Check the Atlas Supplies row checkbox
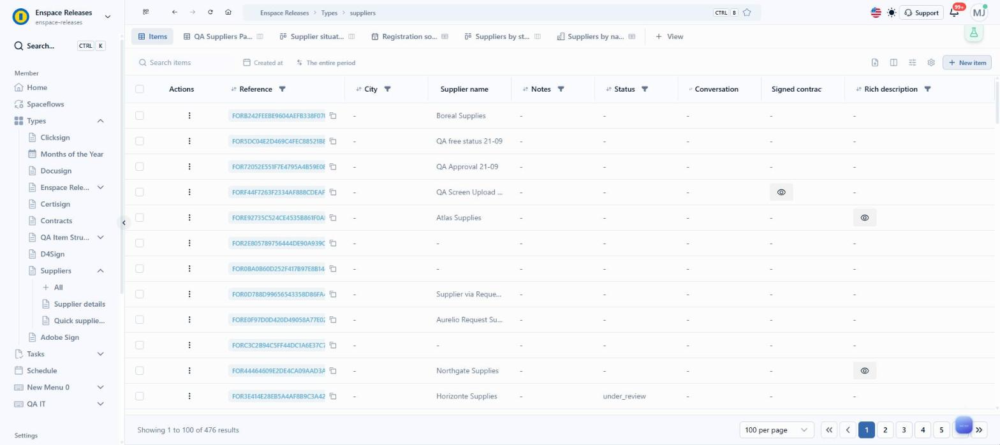 140,217
